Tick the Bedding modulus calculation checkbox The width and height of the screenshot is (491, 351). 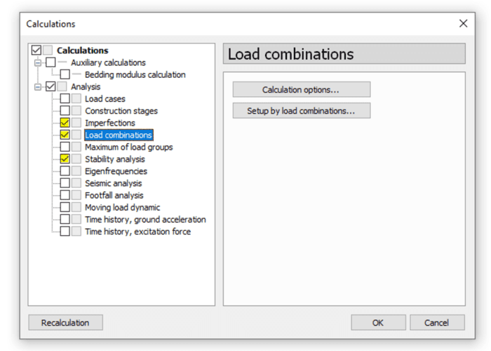pos(65,74)
